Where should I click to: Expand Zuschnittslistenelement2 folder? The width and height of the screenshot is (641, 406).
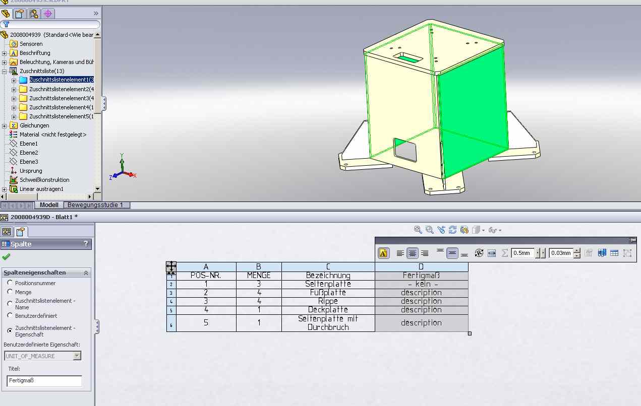pyautogui.click(x=14, y=89)
